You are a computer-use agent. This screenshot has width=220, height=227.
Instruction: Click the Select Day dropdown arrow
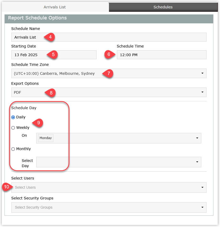[x=197, y=162]
